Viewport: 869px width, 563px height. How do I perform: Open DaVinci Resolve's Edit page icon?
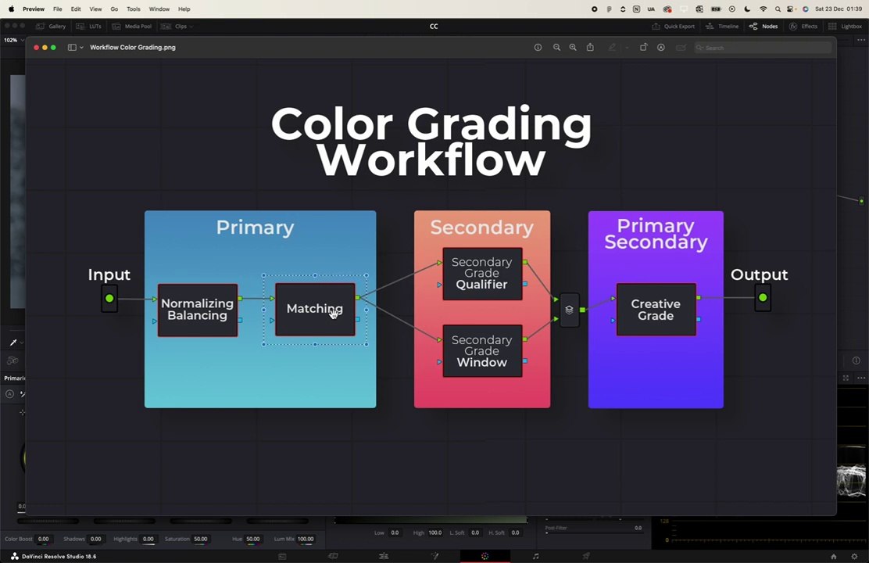click(384, 556)
